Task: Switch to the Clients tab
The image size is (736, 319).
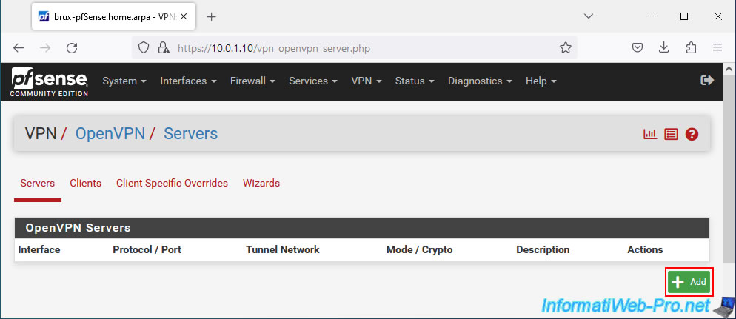Action: click(x=85, y=183)
